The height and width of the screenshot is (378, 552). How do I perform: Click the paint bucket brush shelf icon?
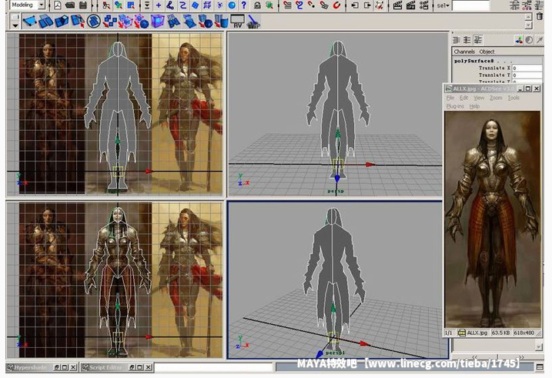pyautogui.click(x=253, y=22)
